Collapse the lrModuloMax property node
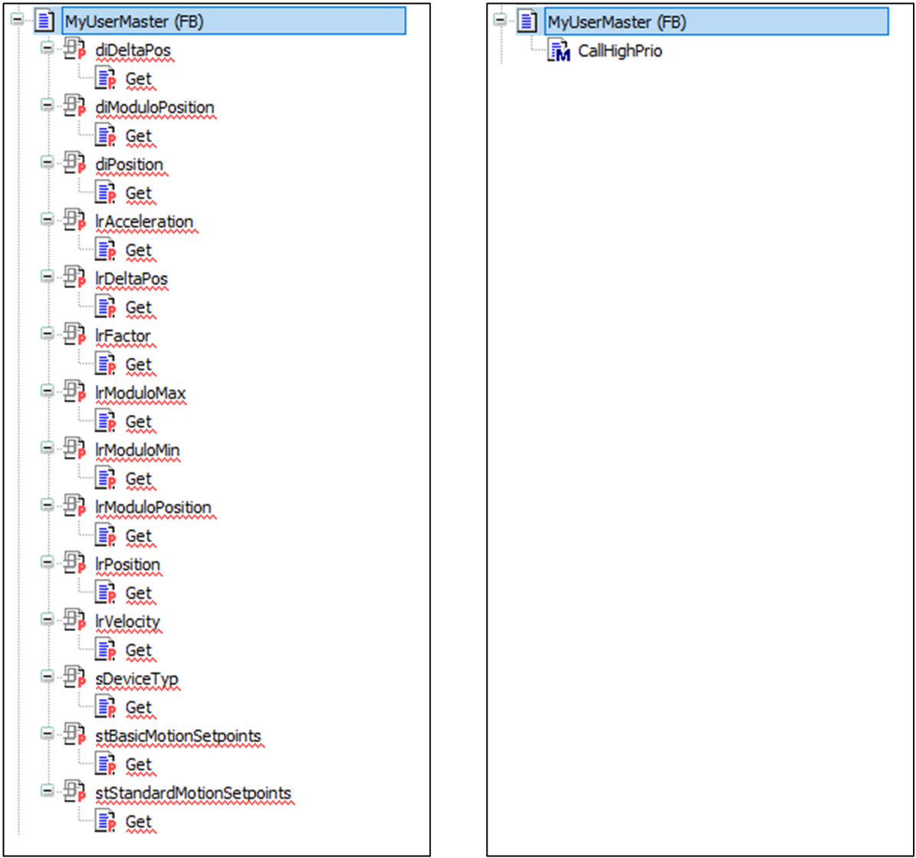The height and width of the screenshot is (858, 916). (48, 393)
